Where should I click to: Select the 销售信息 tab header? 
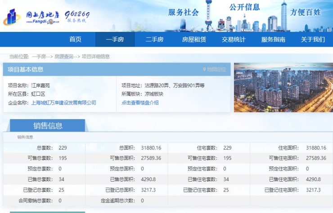click(48, 126)
